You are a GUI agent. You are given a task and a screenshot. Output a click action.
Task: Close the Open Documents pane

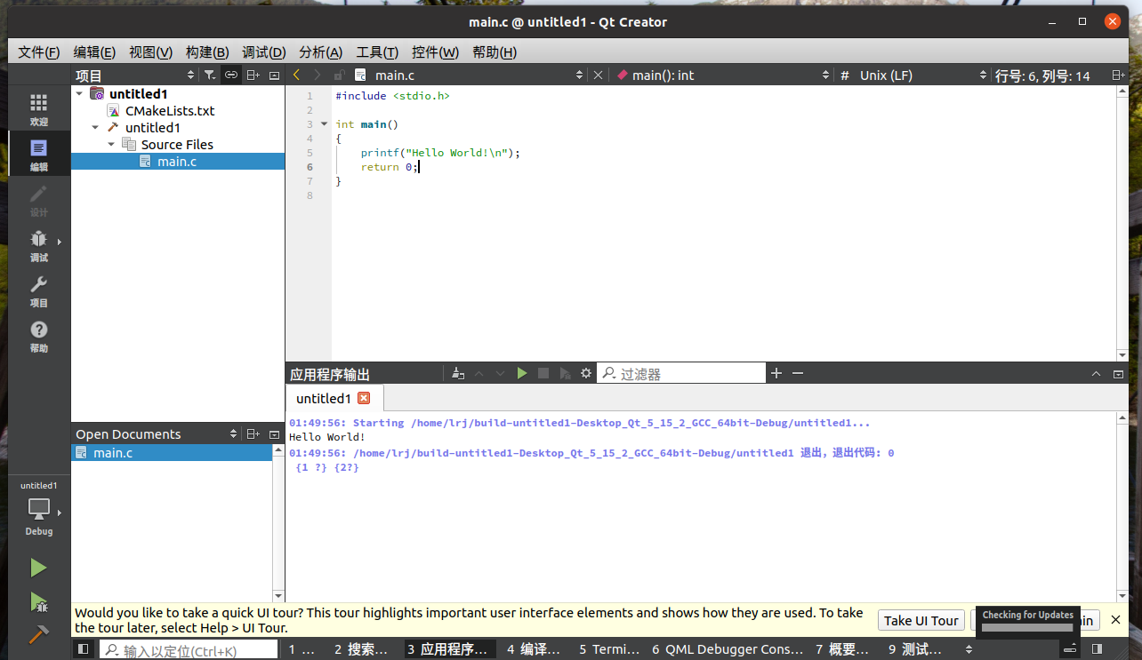274,434
